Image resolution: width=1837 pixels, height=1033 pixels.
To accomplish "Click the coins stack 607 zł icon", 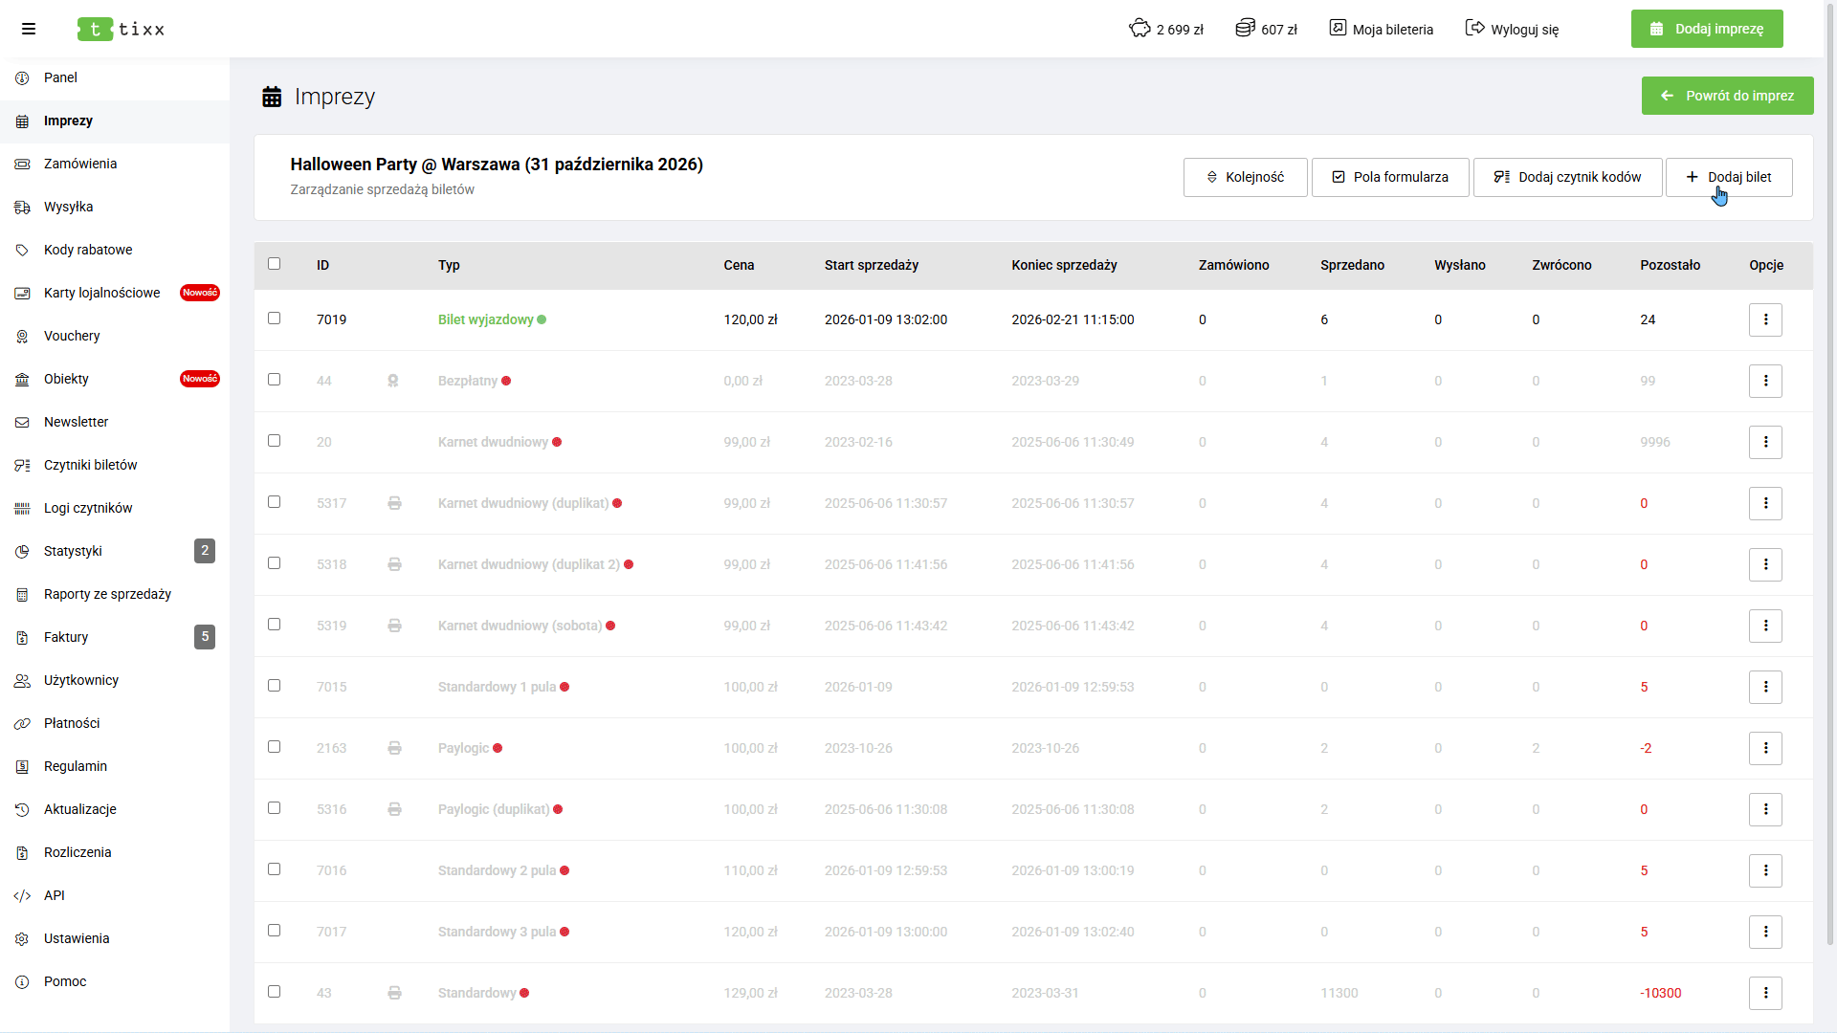I will pyautogui.click(x=1245, y=29).
